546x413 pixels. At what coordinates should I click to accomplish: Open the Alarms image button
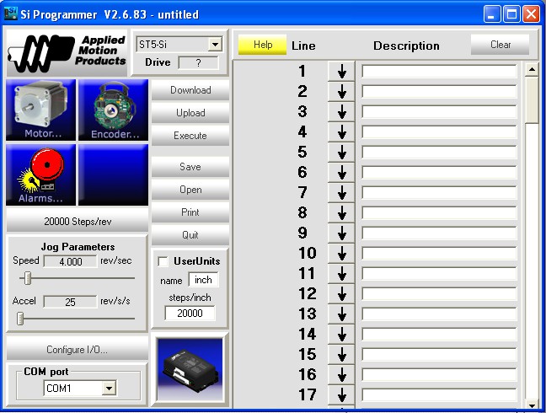coord(40,174)
